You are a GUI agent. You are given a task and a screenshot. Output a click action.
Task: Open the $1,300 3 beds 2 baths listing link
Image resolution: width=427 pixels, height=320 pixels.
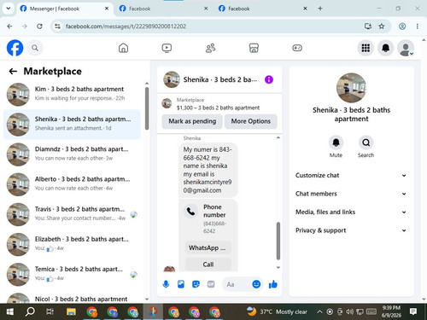pyautogui.click(x=218, y=108)
